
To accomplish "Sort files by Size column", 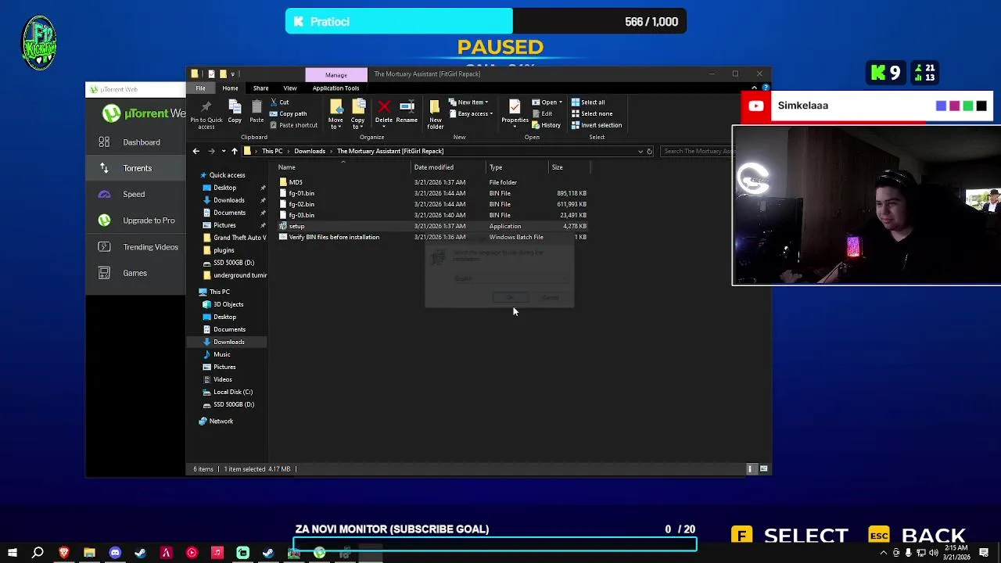I will click(557, 167).
